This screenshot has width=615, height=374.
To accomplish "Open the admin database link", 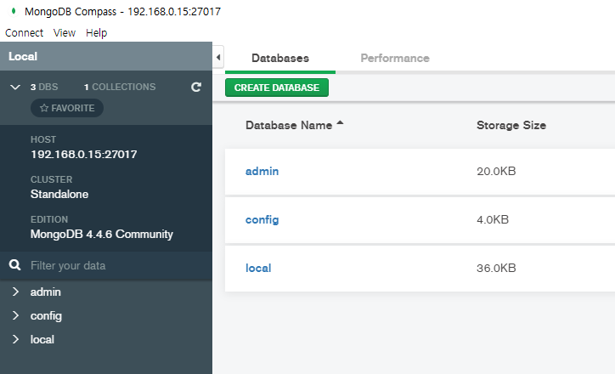I will coord(262,171).
